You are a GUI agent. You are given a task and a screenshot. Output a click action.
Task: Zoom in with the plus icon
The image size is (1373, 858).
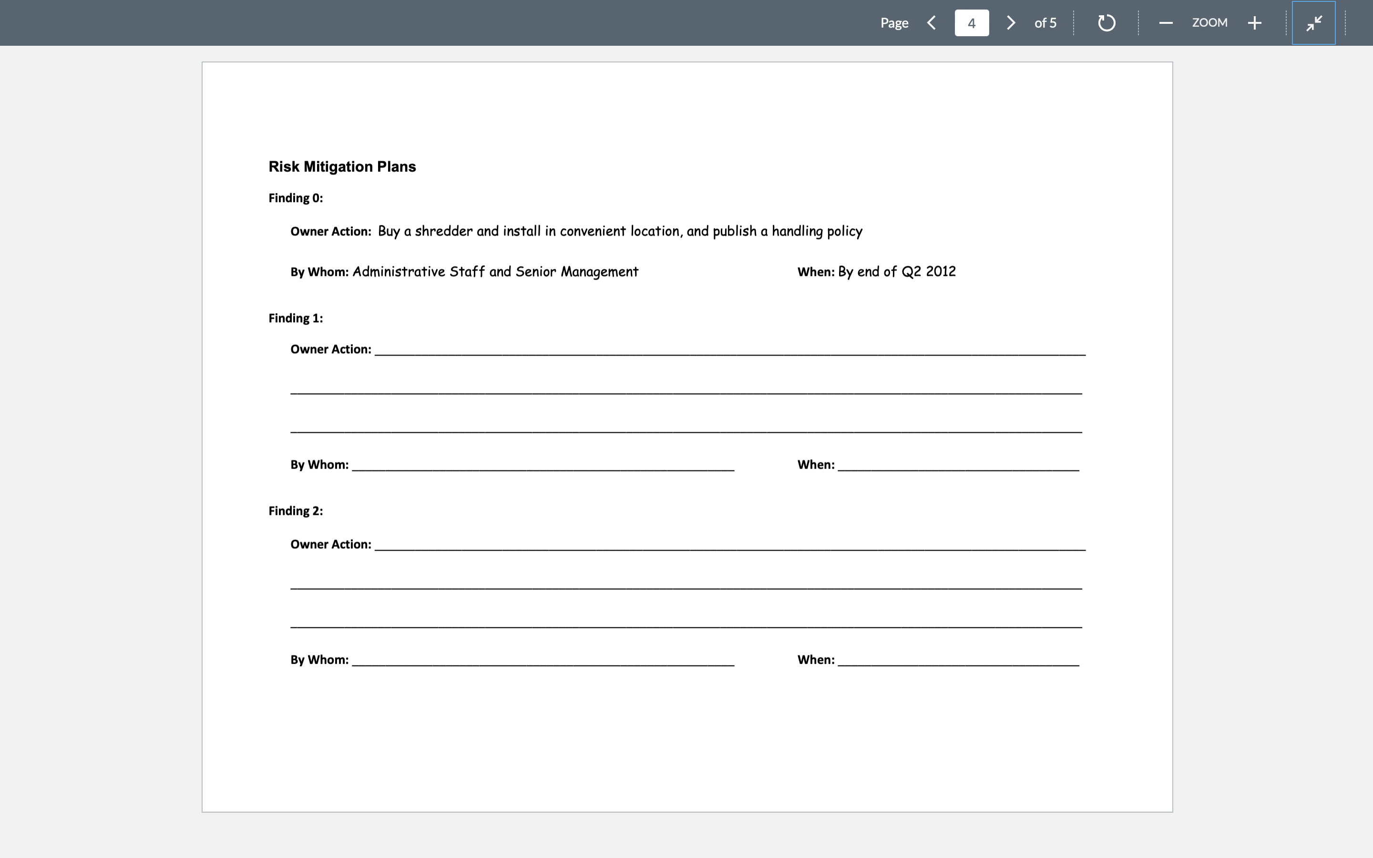(1254, 23)
